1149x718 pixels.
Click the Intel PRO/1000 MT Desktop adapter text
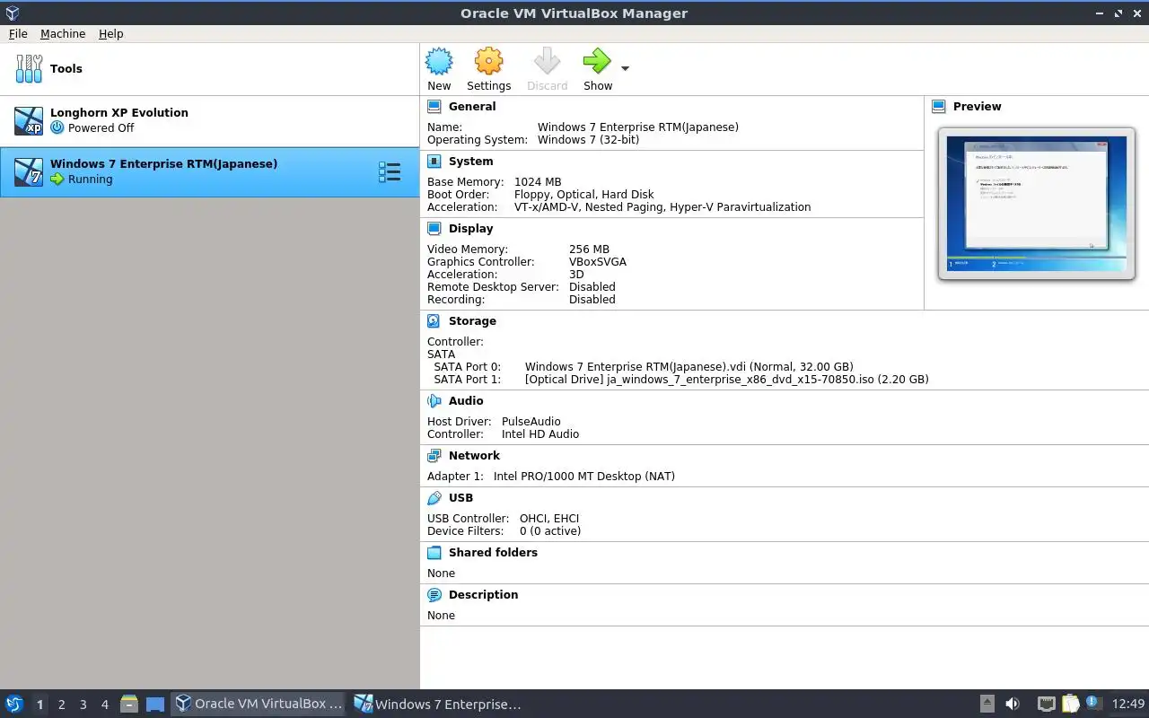point(584,477)
